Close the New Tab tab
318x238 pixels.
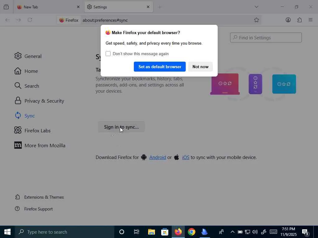78,7
